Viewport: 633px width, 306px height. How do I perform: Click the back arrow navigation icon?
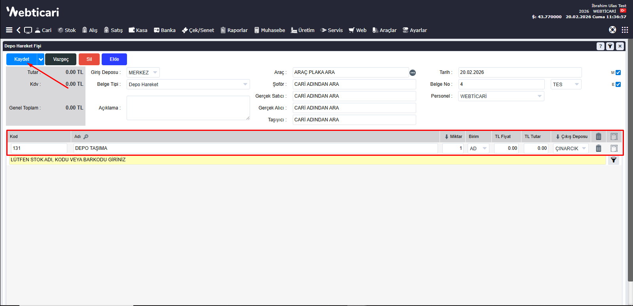pyautogui.click(x=19, y=30)
